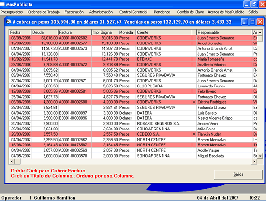This screenshot has width=266, height=201.
Task: Click the ROSARIO SEGUROS S.A. client cell
Action: (164, 124)
